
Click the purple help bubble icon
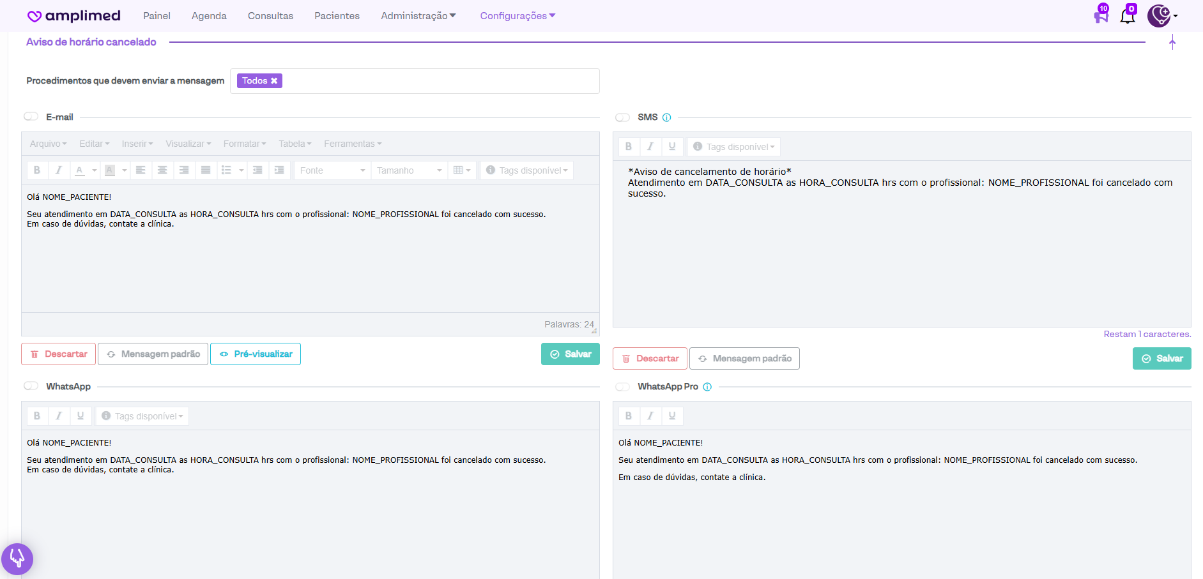[17, 559]
